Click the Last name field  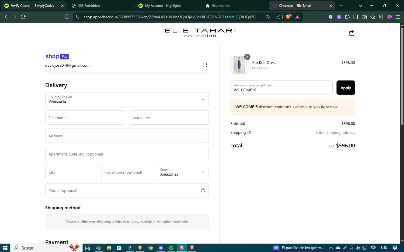click(x=169, y=118)
